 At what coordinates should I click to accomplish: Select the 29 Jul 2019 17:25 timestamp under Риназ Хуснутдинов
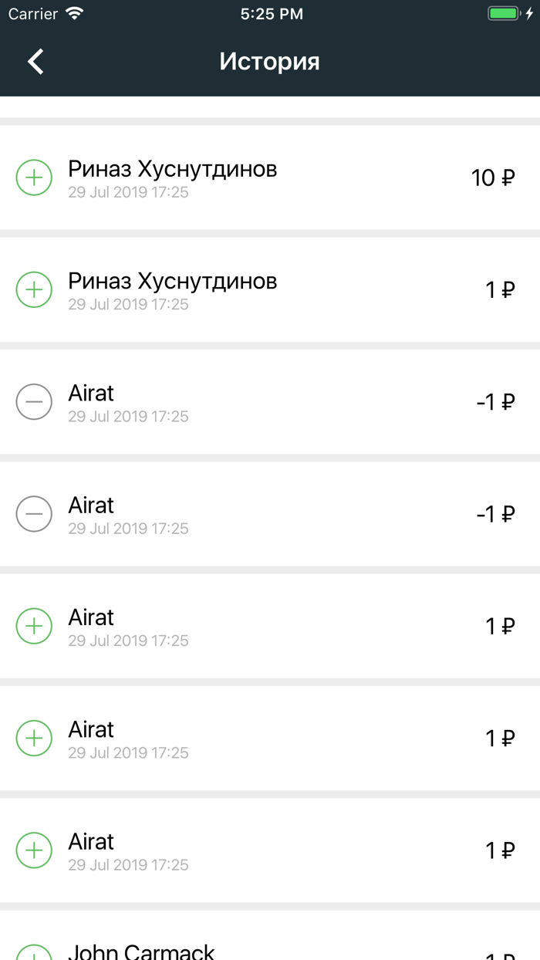click(x=128, y=192)
